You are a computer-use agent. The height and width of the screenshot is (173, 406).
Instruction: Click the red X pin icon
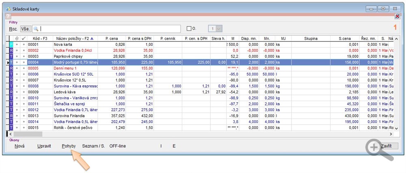pos(397,16)
